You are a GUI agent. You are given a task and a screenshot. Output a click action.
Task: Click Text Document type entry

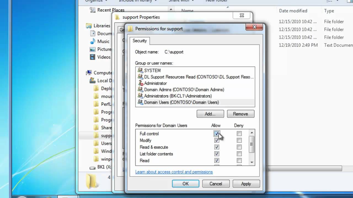[338, 45]
